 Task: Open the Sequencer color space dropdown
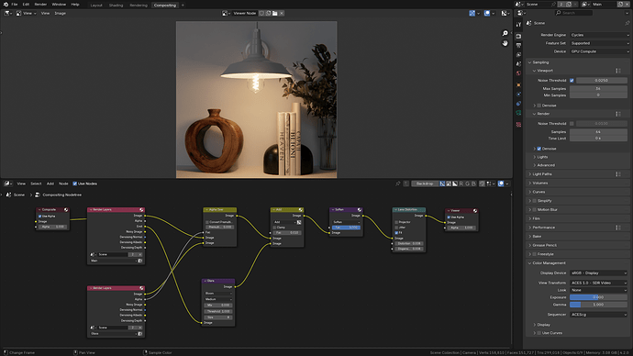[x=599, y=315]
